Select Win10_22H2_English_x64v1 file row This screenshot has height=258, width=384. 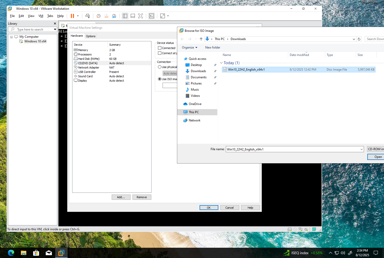coord(299,70)
